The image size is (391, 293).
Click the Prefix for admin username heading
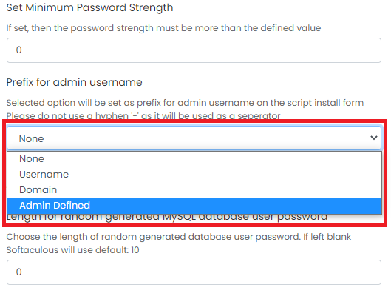pos(75,82)
